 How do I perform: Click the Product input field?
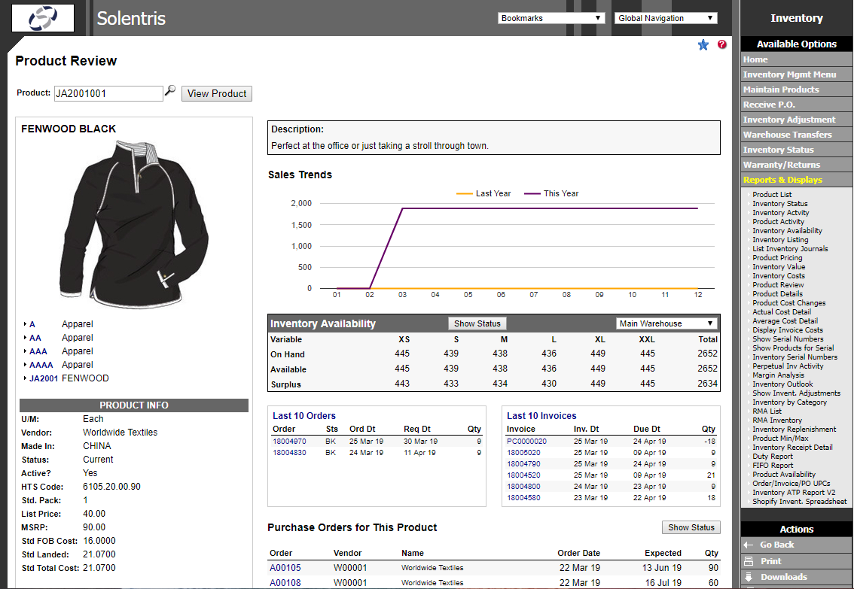pos(108,93)
